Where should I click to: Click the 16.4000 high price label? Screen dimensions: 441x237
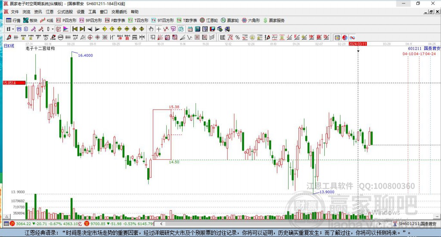tap(85, 56)
